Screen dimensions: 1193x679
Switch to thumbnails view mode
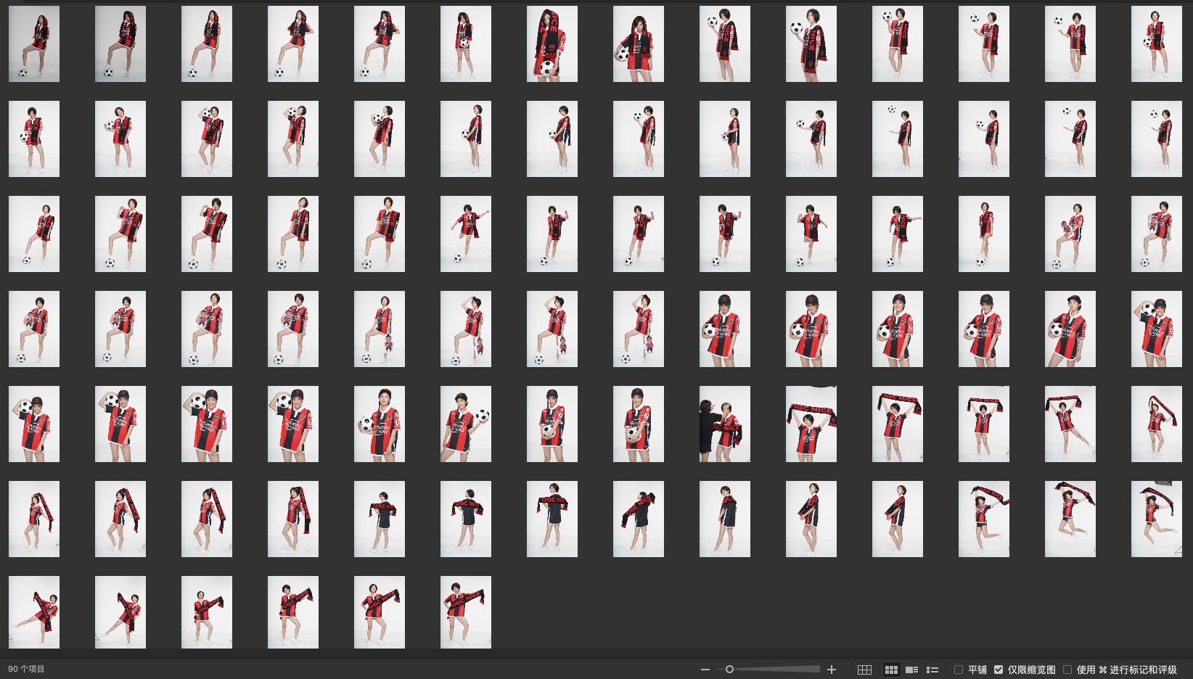point(891,670)
